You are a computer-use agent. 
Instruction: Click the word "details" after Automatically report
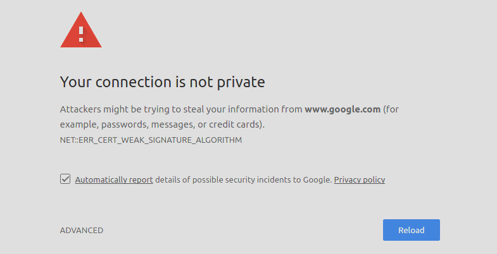coord(167,179)
